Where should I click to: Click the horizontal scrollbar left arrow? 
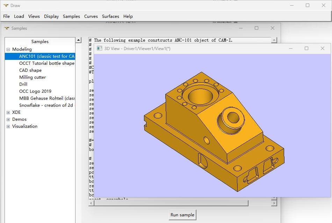[x=91, y=203]
